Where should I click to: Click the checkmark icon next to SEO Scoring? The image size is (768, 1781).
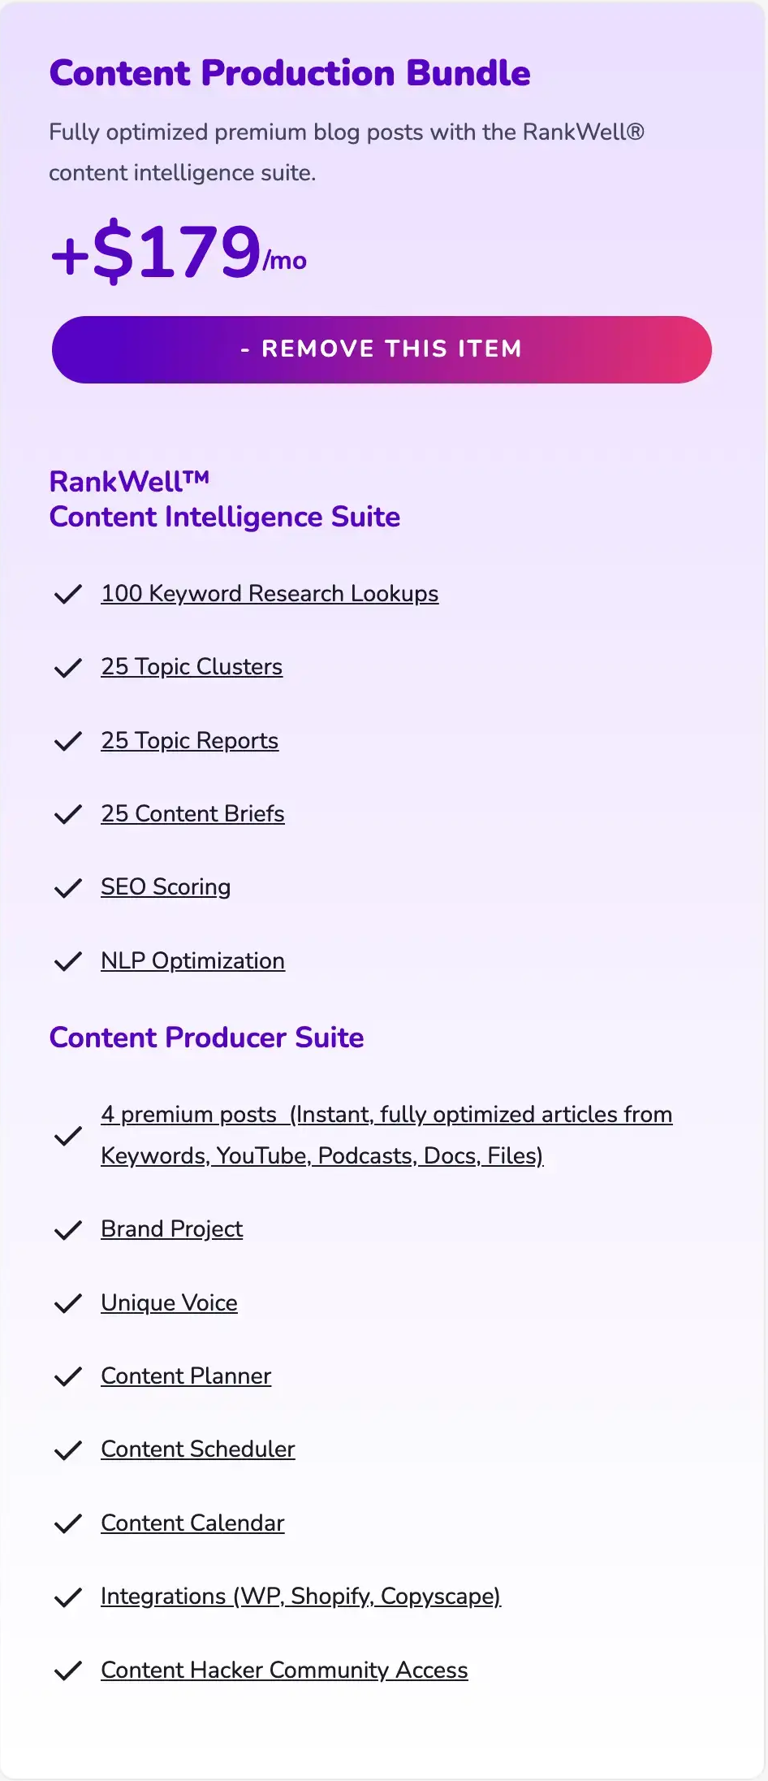(x=67, y=888)
